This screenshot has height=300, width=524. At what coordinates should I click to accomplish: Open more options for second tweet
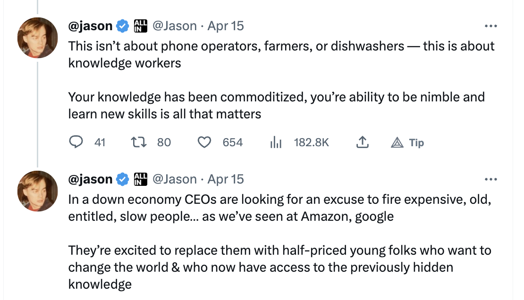490,180
